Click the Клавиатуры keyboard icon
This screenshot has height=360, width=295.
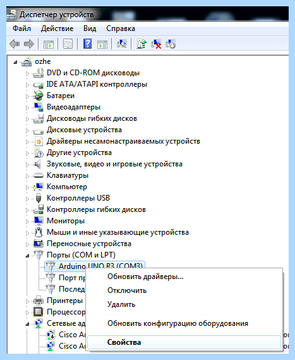point(39,175)
